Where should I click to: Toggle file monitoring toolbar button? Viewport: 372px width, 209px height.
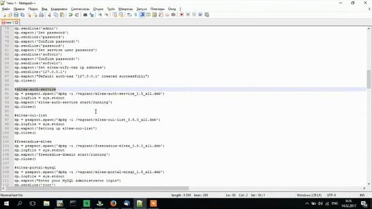tap(173, 15)
